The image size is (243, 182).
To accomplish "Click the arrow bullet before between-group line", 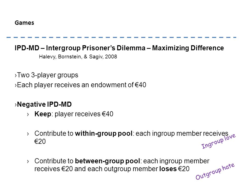I will pos(28,162).
